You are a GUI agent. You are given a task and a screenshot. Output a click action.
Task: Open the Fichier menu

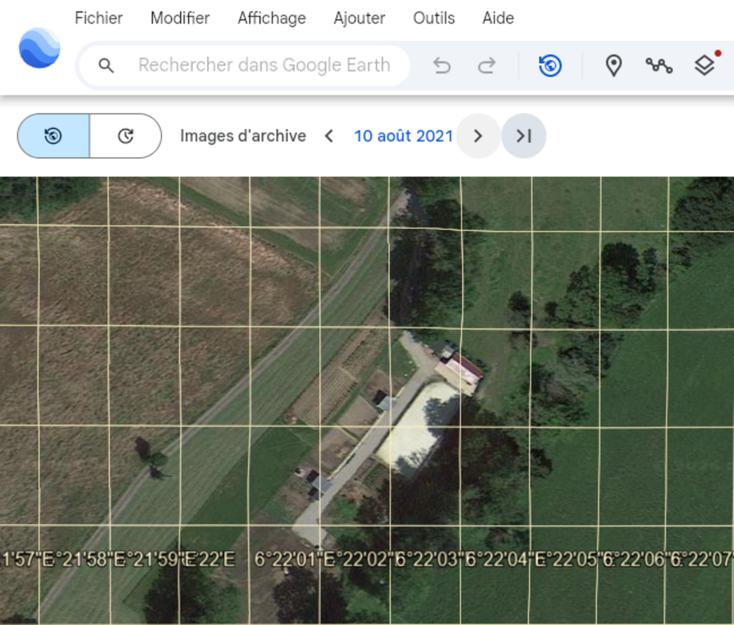(x=99, y=18)
